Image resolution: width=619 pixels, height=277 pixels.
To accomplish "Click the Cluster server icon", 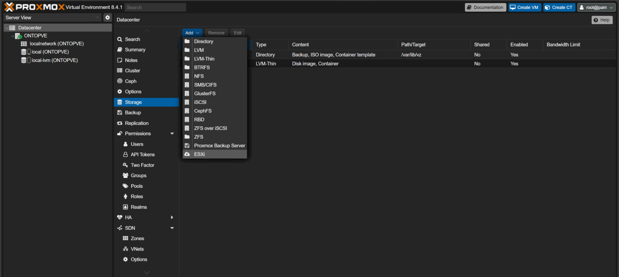I will 120,71.
